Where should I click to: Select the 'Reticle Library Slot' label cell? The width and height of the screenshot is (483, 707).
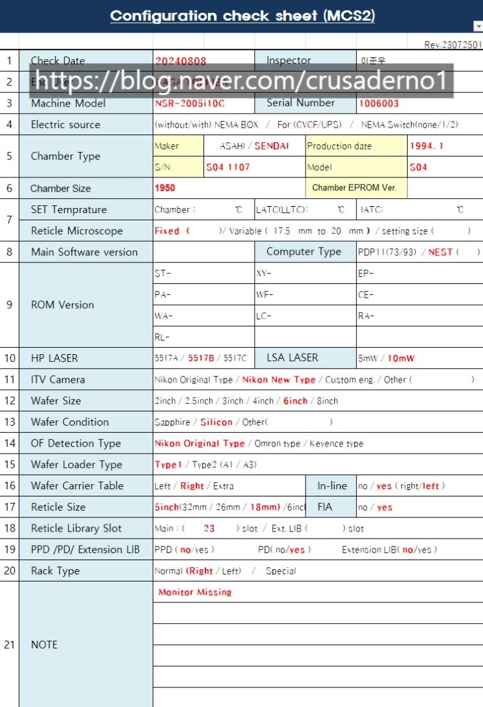pos(86,528)
